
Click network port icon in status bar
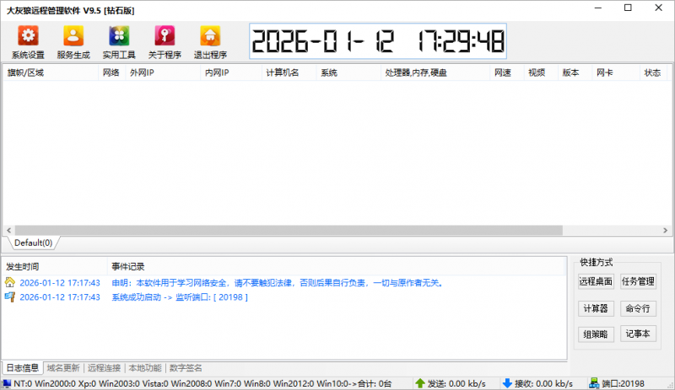click(x=594, y=383)
